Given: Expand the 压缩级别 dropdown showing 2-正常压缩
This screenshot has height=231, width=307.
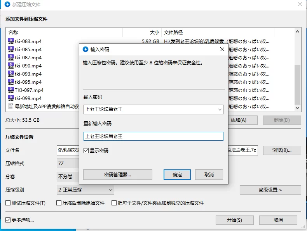Looking at the screenshot, I should point(110,190).
